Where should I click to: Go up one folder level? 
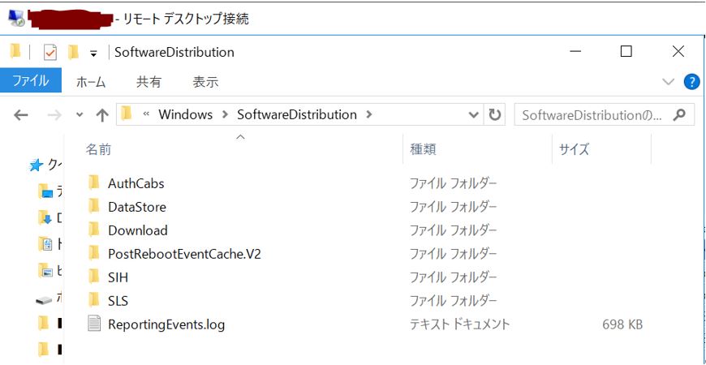coord(102,115)
